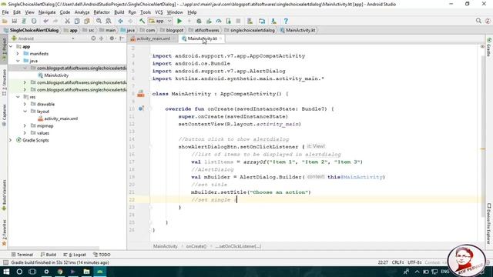The height and width of the screenshot is (277, 493).
Task: Open the TODO tool window
Action: click(x=102, y=255)
